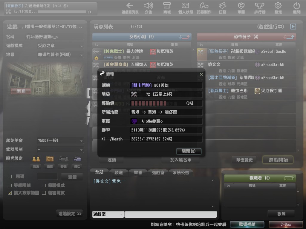Toggle the 密碼 password checkbox
The height and width of the screenshot is (229, 306).
tap(10, 177)
